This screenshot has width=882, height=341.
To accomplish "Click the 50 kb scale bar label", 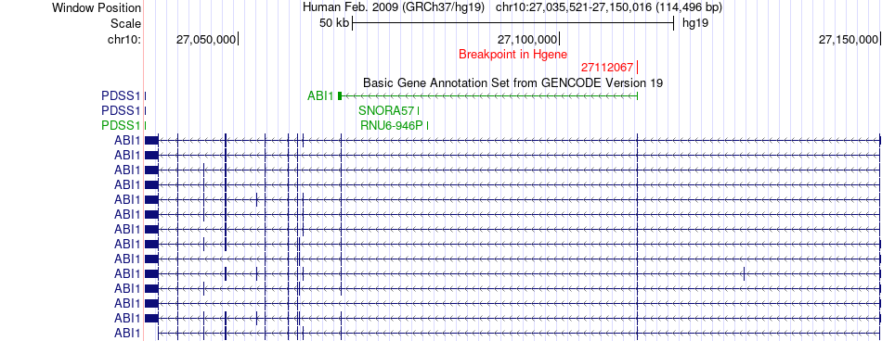I will click(x=334, y=23).
